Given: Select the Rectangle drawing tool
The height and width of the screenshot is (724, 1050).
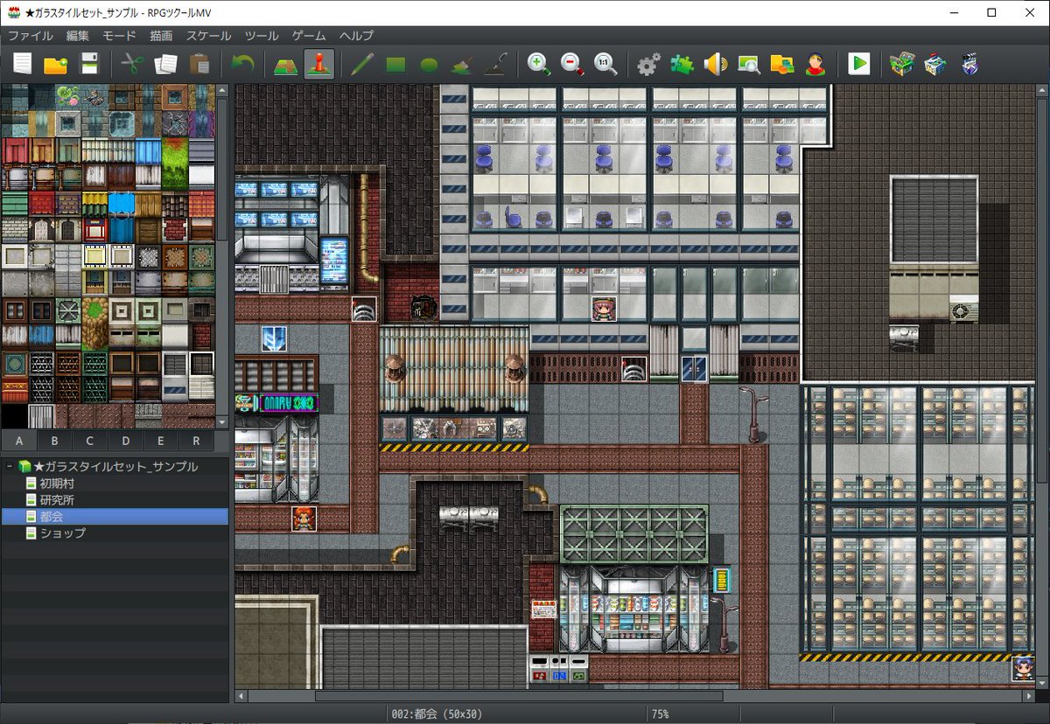Looking at the screenshot, I should (x=395, y=64).
